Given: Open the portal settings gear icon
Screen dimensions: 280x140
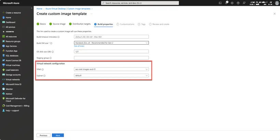Looking at the screenshot, I should tap(232, 3).
